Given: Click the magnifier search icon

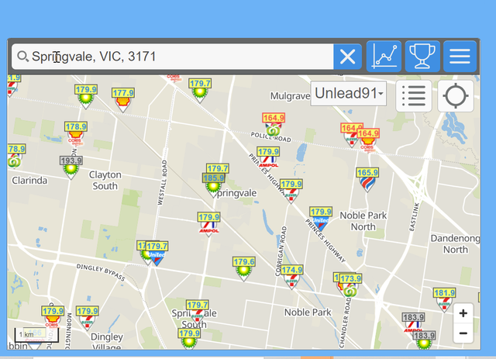Looking at the screenshot, I should pyautogui.click(x=23, y=57).
